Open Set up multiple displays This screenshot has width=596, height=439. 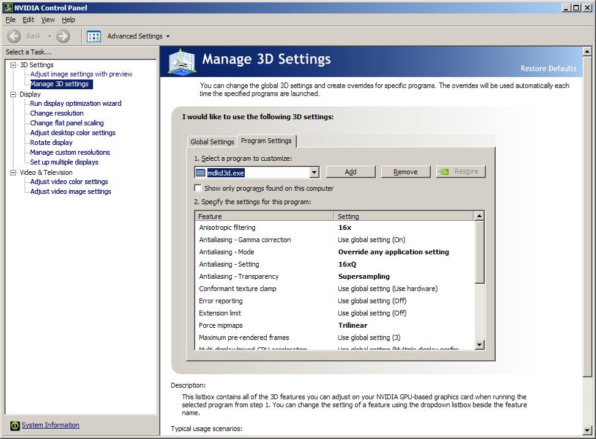pos(64,162)
